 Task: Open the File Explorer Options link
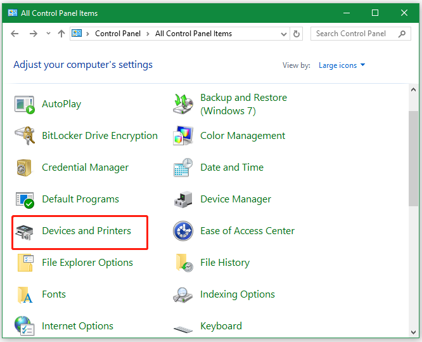87,263
